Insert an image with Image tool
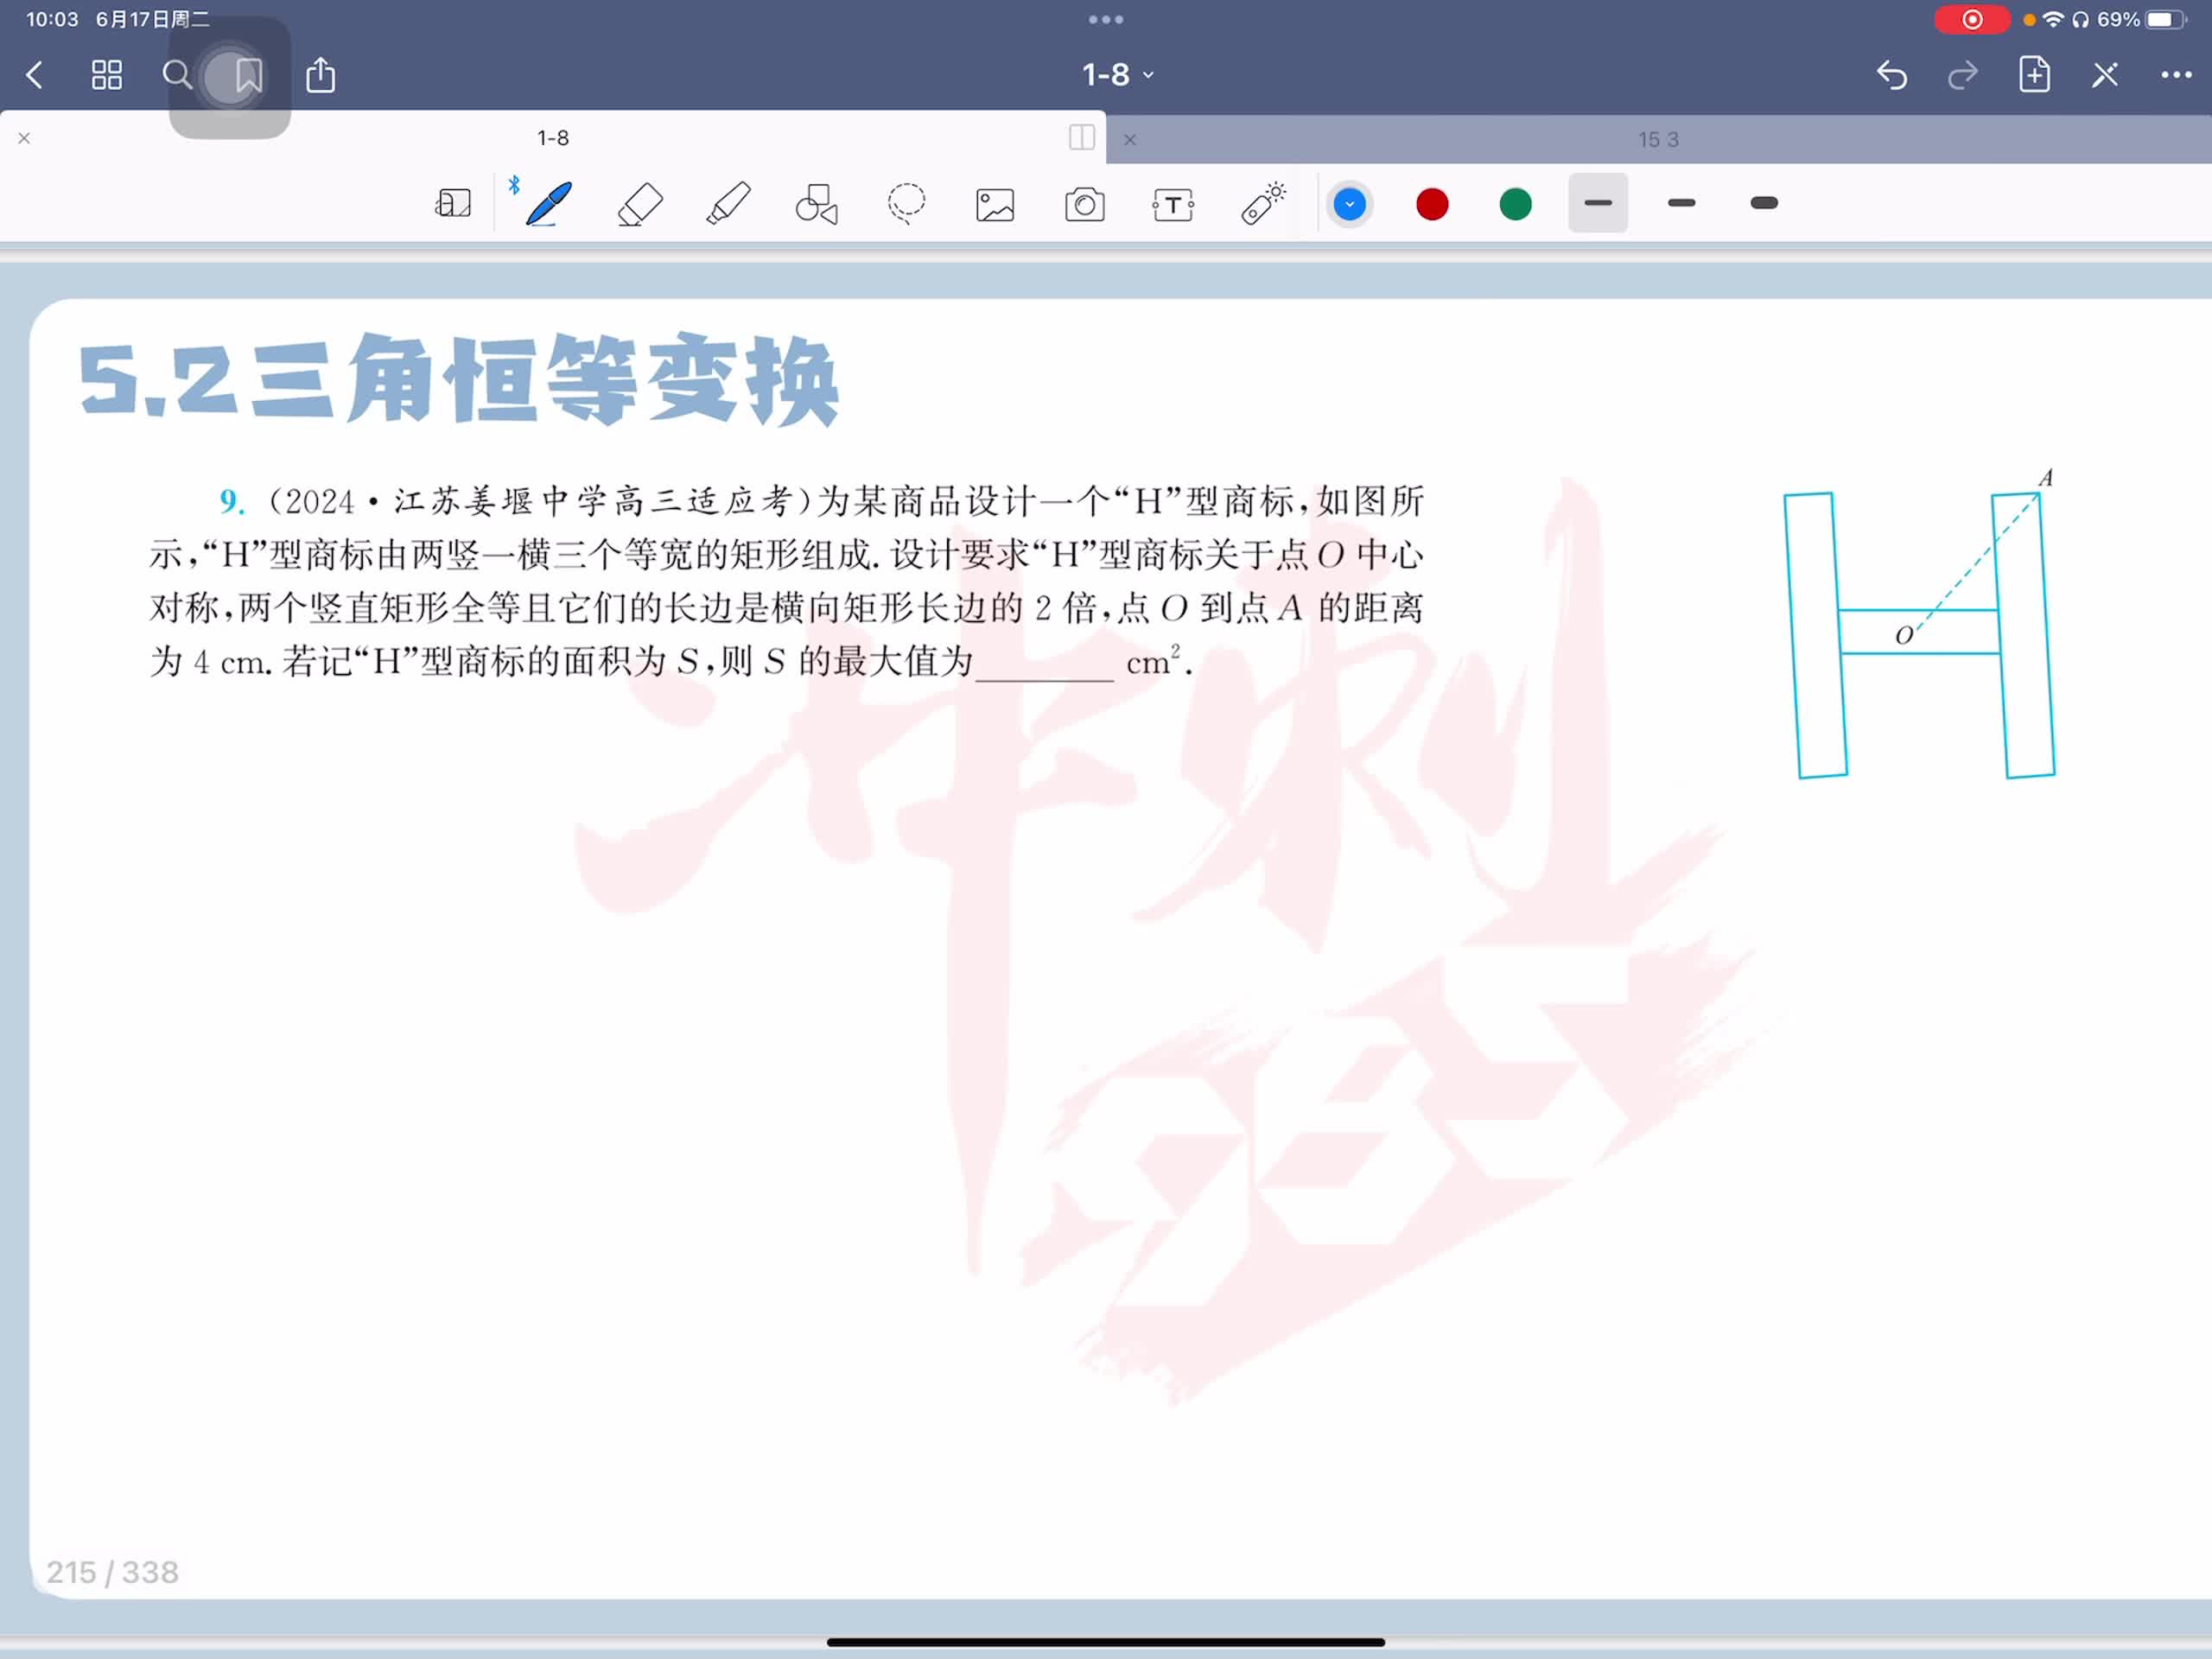The image size is (2212, 1659). point(995,205)
